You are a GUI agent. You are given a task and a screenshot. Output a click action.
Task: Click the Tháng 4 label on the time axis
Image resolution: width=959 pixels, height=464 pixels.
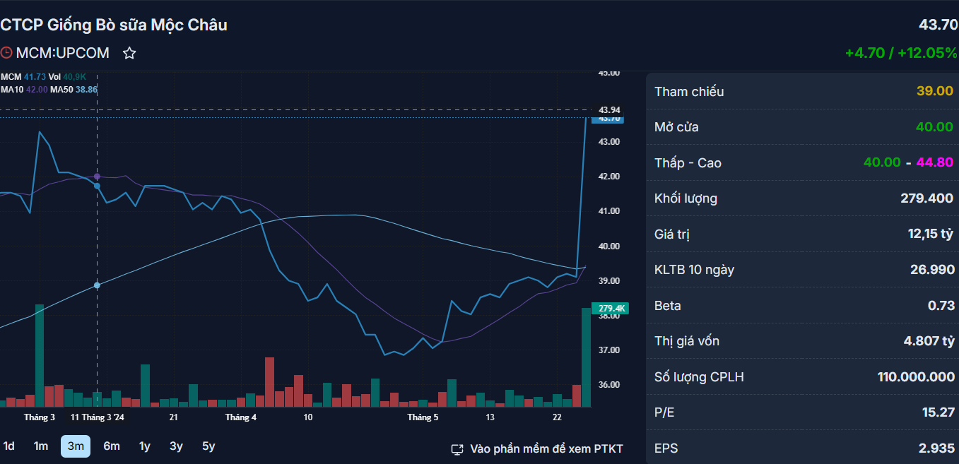pyautogui.click(x=241, y=417)
